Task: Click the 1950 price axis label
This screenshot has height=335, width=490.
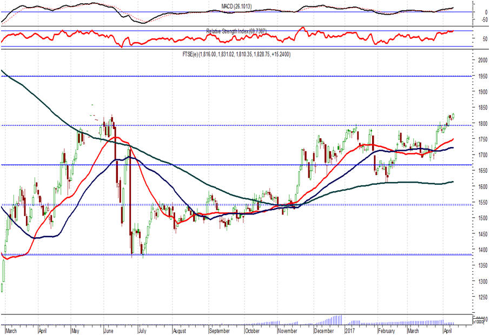Action: click(482, 76)
